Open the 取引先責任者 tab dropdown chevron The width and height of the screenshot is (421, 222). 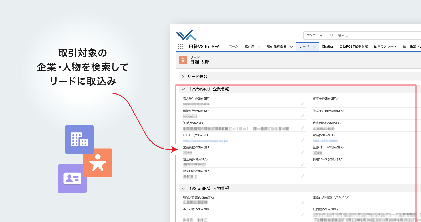[292, 47]
